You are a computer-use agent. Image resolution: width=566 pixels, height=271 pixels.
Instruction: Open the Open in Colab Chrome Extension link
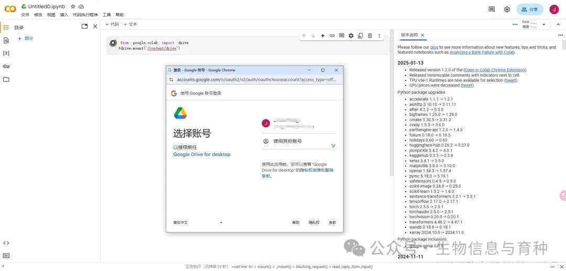click(495, 70)
